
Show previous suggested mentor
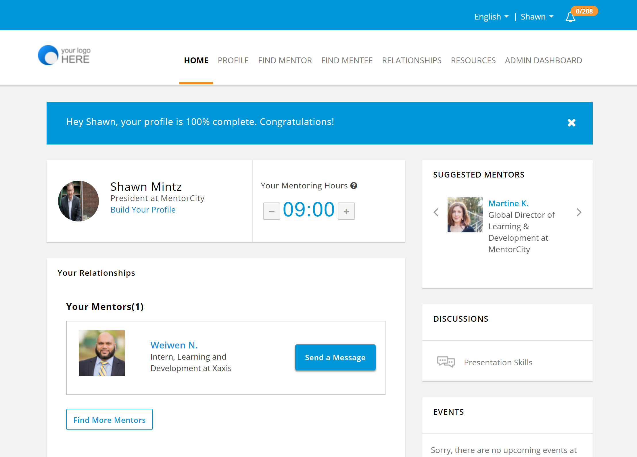click(x=436, y=212)
